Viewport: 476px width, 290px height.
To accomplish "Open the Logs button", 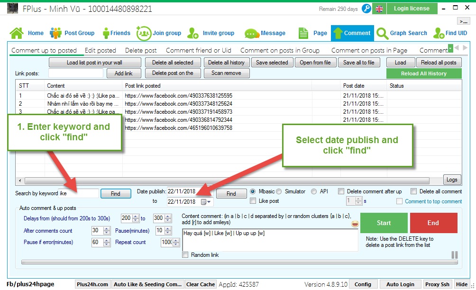I will pyautogui.click(x=452, y=180).
